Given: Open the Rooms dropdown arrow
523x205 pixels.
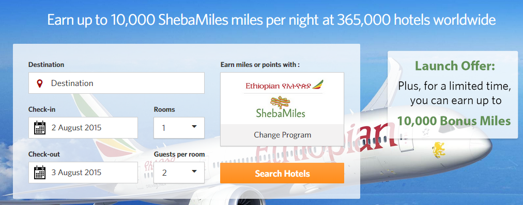Looking at the screenshot, I should 194,127.
